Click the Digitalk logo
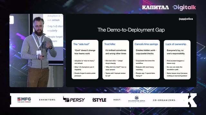Viewport: 206px width, 115px height. click(184, 8)
